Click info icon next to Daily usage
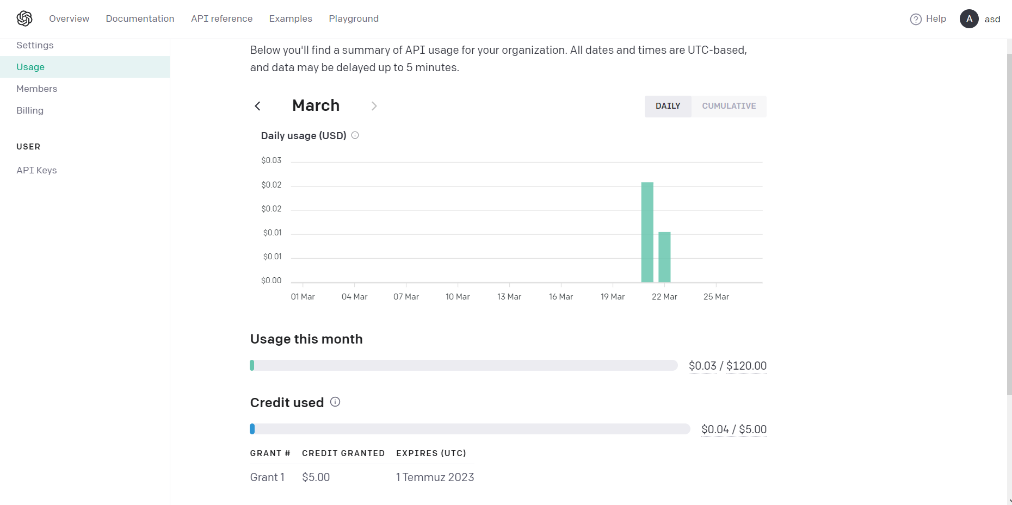 pos(355,135)
